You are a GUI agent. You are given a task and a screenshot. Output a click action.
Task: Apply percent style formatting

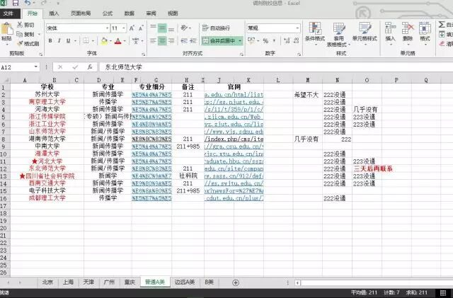[265, 41]
